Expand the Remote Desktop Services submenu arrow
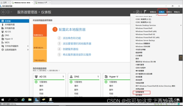This screenshot has width=183, height=106. pos(181,25)
